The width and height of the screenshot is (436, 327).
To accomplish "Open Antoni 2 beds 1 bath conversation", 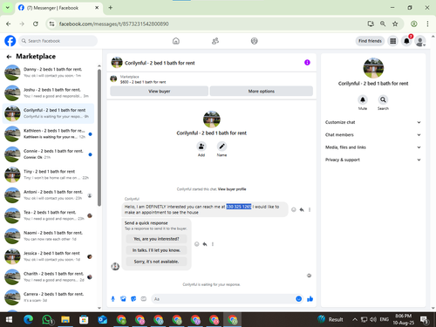I will click(x=48, y=195).
